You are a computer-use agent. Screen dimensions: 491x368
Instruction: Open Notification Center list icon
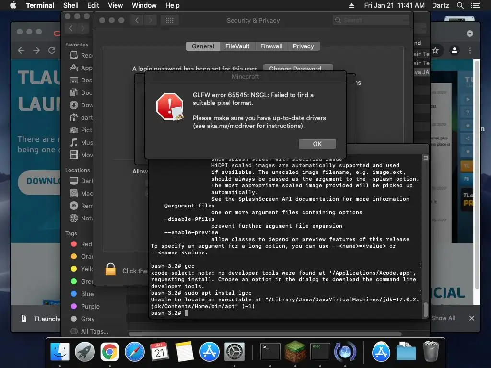point(475,5)
